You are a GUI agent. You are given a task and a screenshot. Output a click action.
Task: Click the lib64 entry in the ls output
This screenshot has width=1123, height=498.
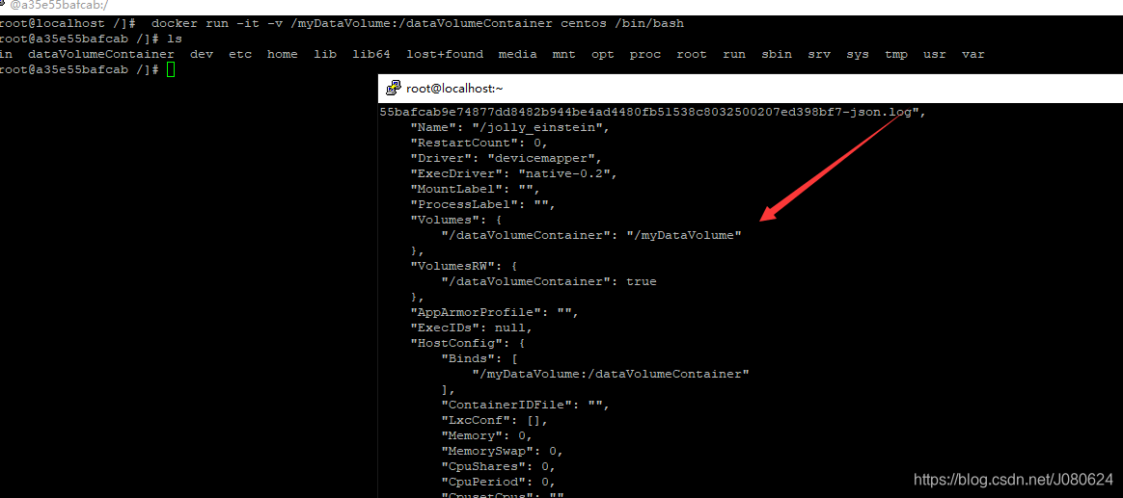(x=371, y=54)
